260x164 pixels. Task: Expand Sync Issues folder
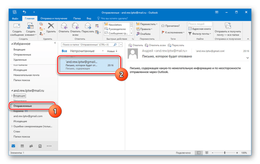(x=12, y=126)
